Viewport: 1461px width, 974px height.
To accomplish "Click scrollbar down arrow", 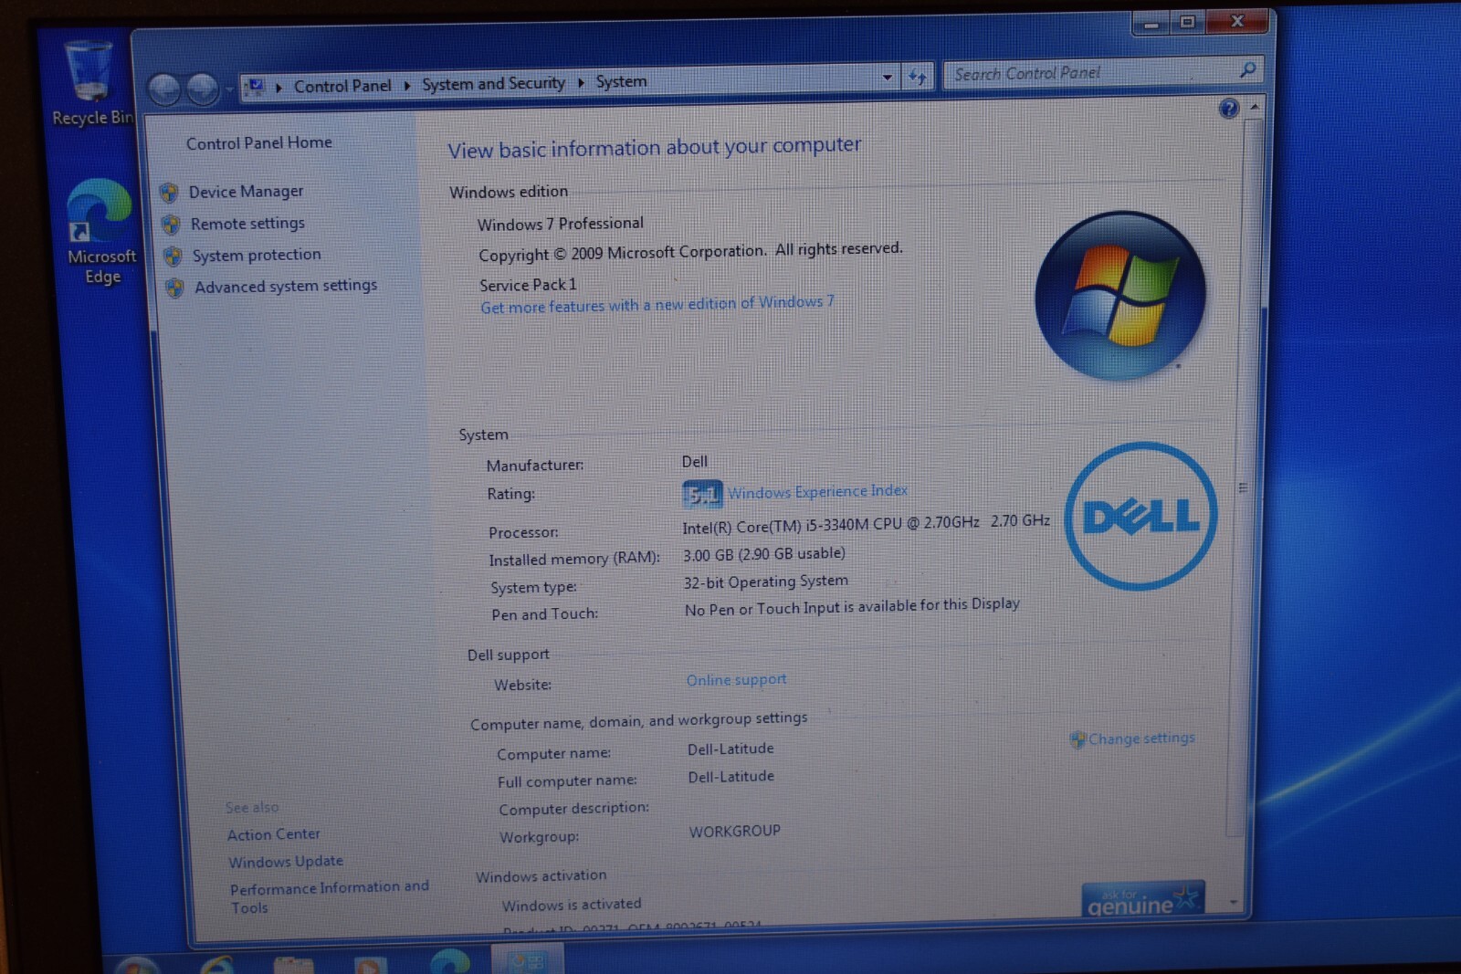I will click(x=1234, y=902).
